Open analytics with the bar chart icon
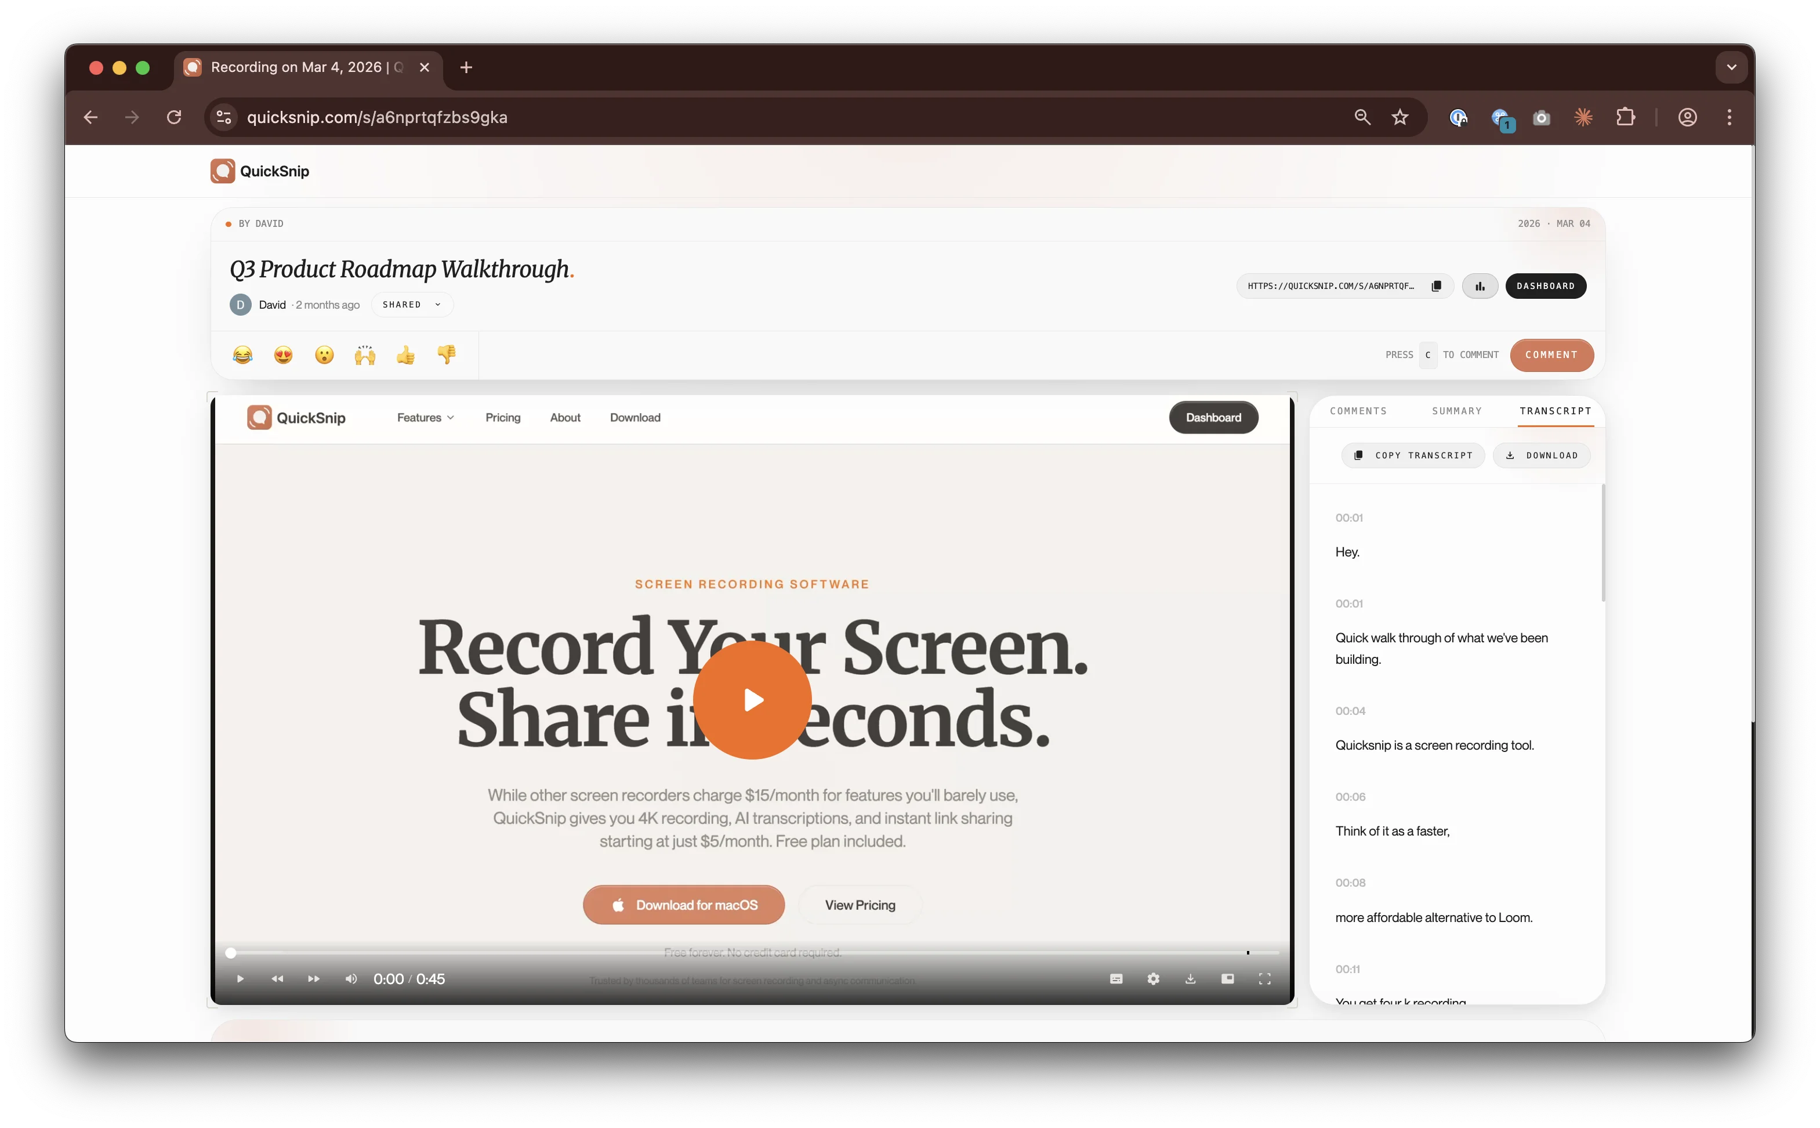 point(1480,285)
